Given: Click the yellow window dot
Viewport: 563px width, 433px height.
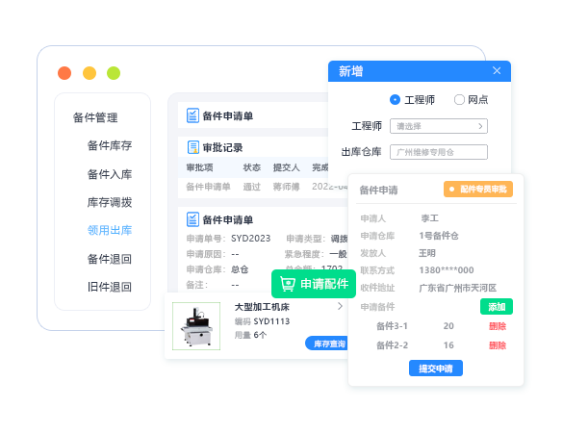Looking at the screenshot, I should pyautogui.click(x=90, y=73).
